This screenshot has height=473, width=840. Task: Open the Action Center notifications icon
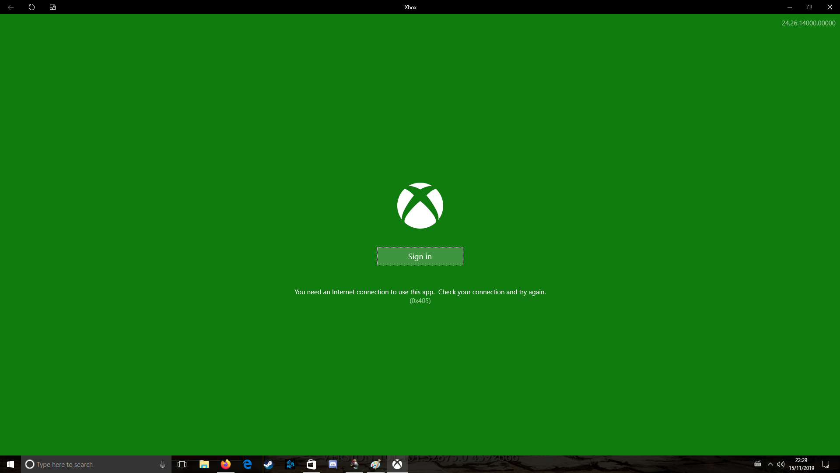[826, 464]
